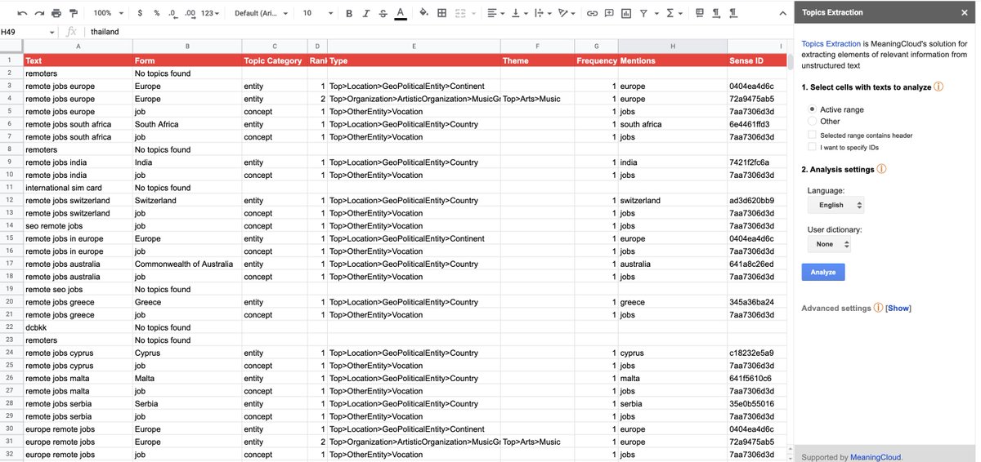The height and width of the screenshot is (462, 981).
Task: Format cells as currency
Action: pyautogui.click(x=140, y=13)
